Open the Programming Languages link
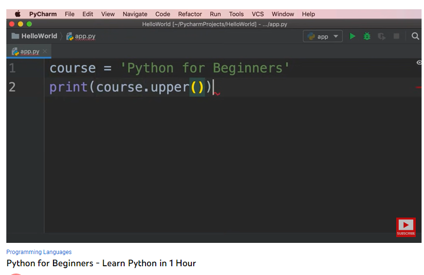 pyautogui.click(x=39, y=252)
